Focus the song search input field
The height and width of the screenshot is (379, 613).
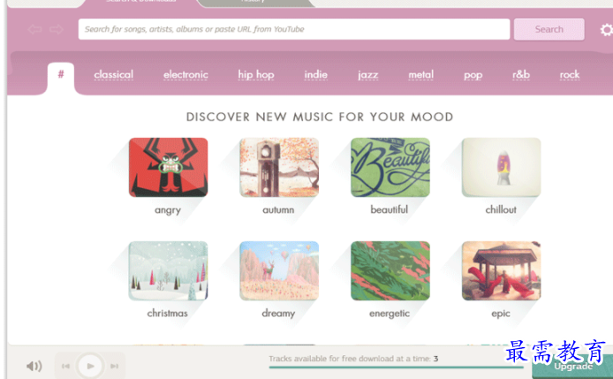[x=294, y=29]
